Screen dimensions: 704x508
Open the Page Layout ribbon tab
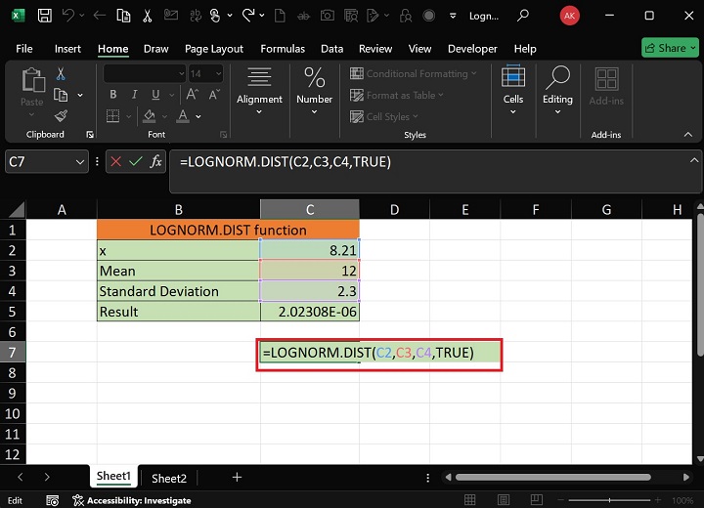click(x=214, y=49)
